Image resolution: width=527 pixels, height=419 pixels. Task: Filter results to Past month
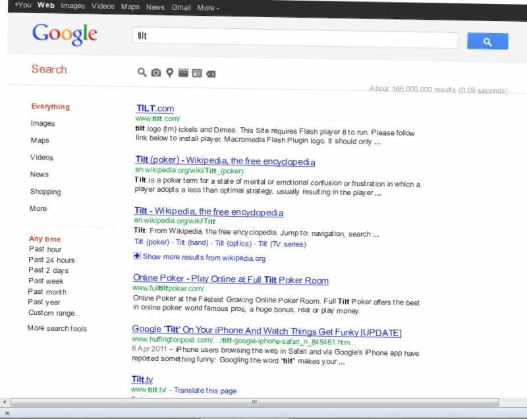click(x=47, y=291)
